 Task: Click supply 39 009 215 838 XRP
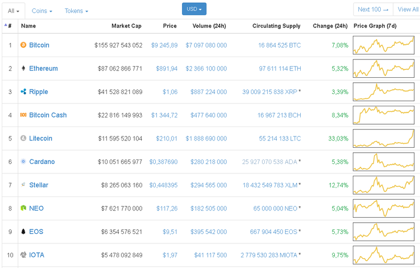pos(270,92)
